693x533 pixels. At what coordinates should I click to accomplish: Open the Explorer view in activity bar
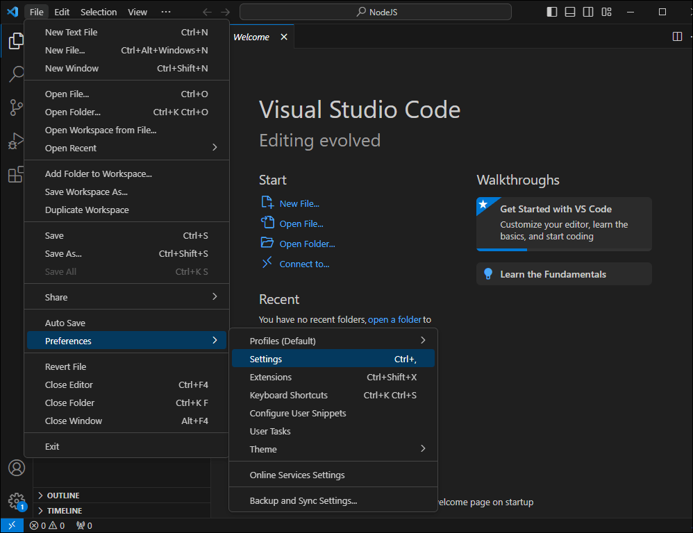[16, 41]
